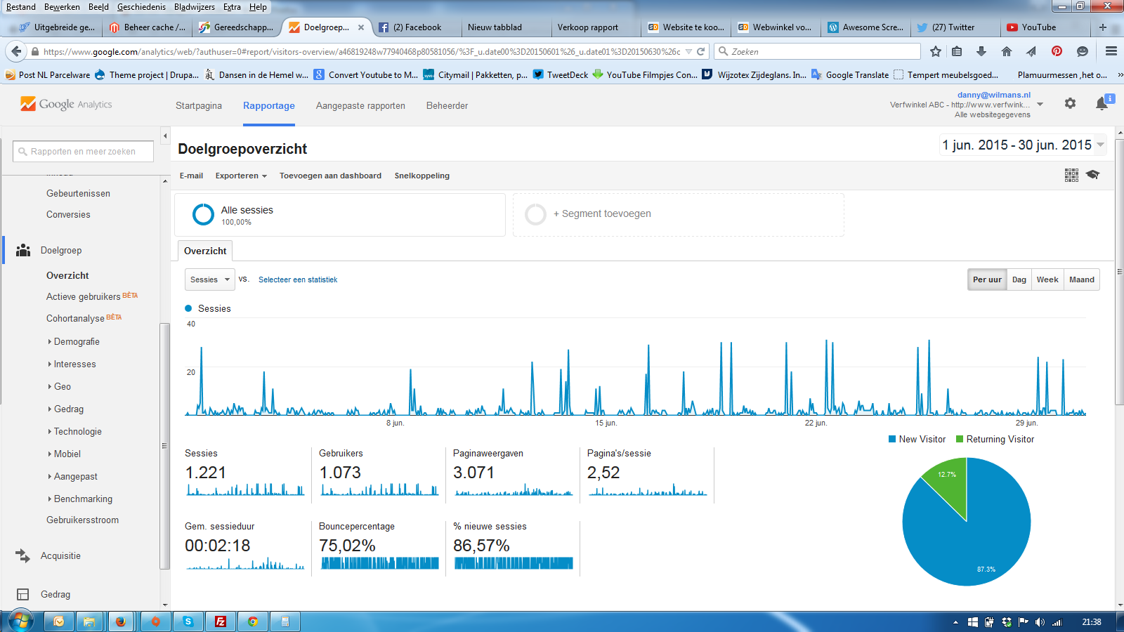Viewport: 1124px width, 632px height.
Task: Click Selecteer een statistiek link
Action: (x=298, y=279)
